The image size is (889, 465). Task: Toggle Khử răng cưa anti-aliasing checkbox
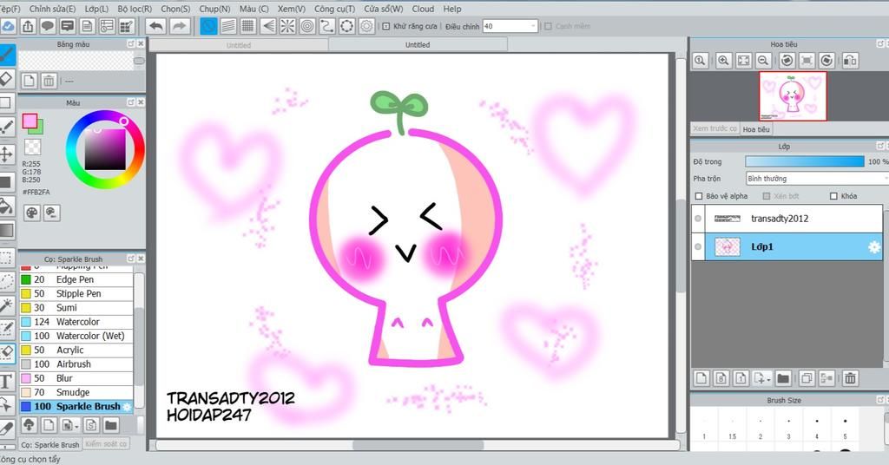click(386, 26)
